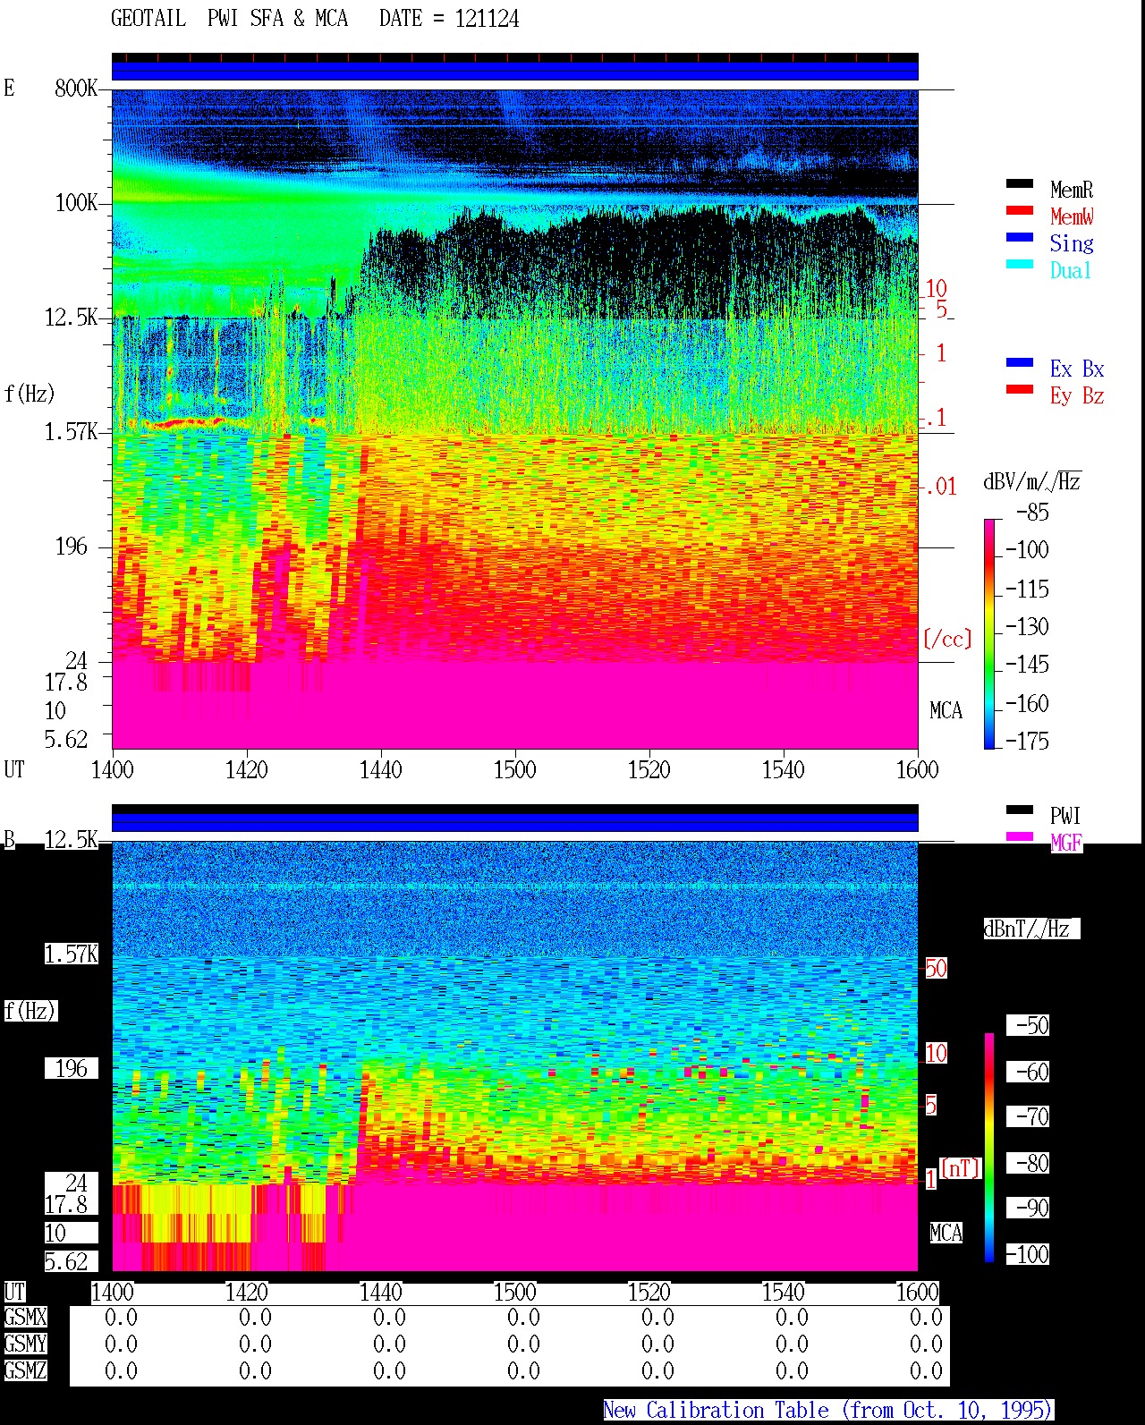Click the blue Sing legend swatch
Viewport: 1145px width, 1425px height.
click(x=1020, y=237)
